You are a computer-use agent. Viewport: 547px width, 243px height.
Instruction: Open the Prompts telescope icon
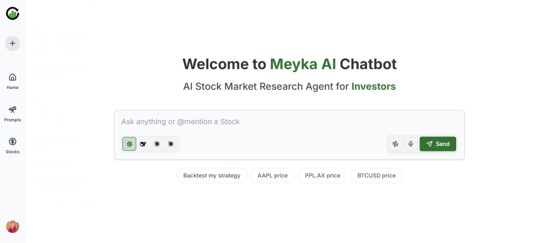point(12,113)
